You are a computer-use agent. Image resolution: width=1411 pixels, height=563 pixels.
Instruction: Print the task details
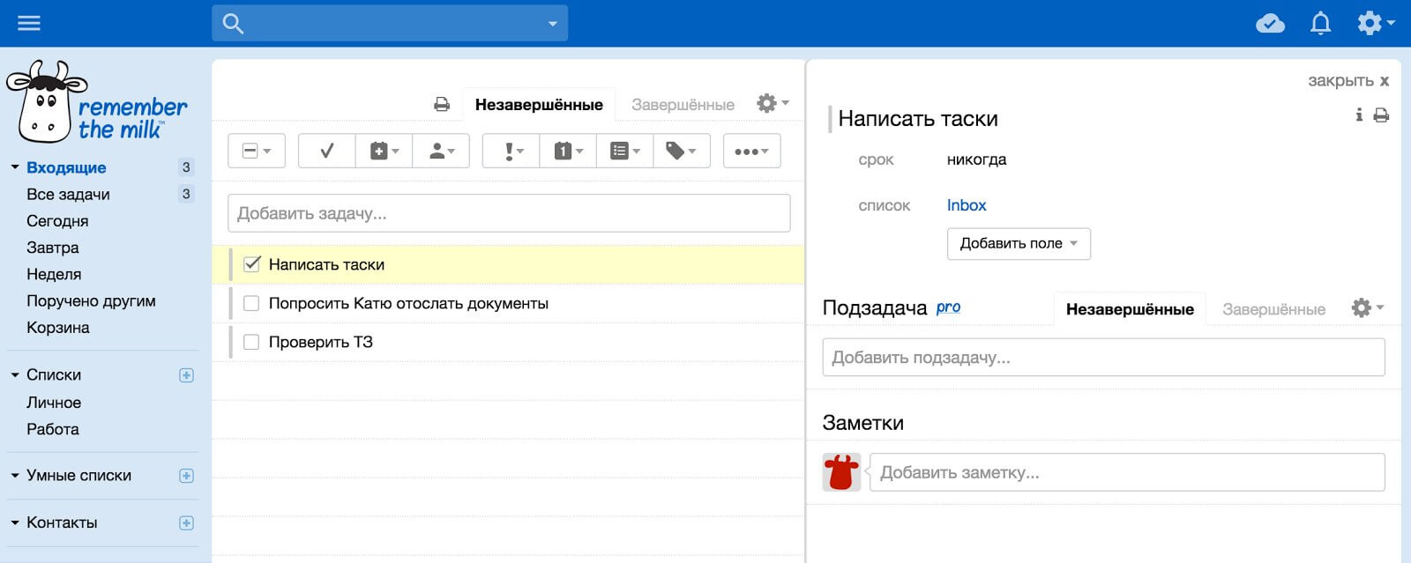(x=1381, y=115)
